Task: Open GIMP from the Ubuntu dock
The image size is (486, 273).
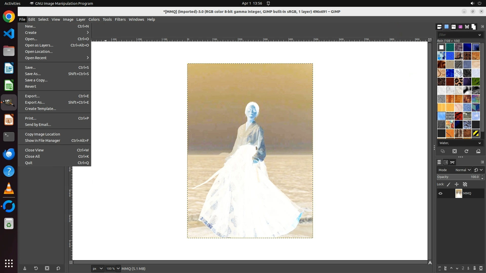Action: [x=9, y=102]
